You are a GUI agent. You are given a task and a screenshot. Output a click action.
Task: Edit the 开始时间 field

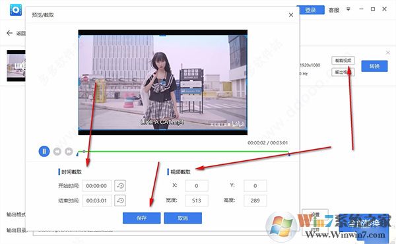click(x=97, y=186)
